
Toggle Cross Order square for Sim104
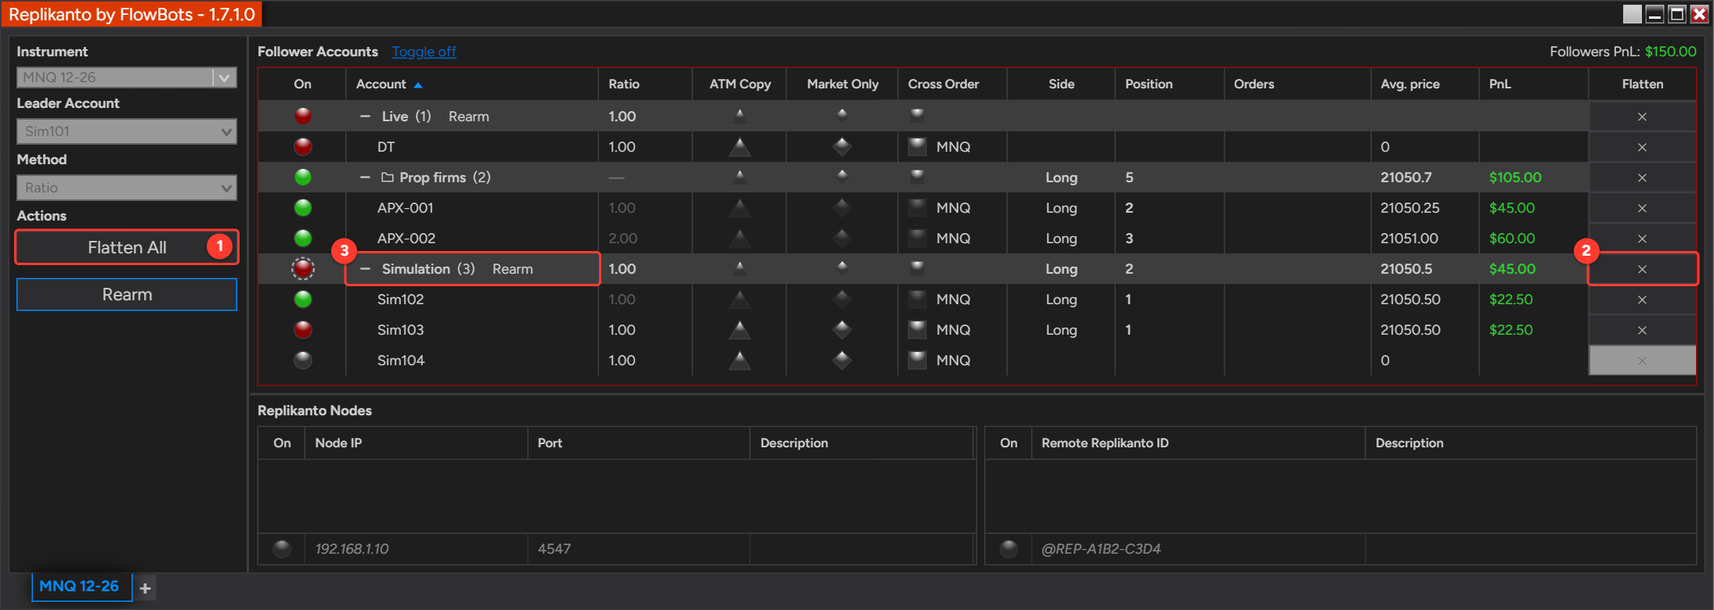tap(917, 360)
